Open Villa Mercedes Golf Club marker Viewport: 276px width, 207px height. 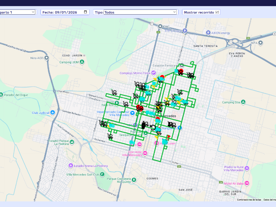(x=103, y=174)
